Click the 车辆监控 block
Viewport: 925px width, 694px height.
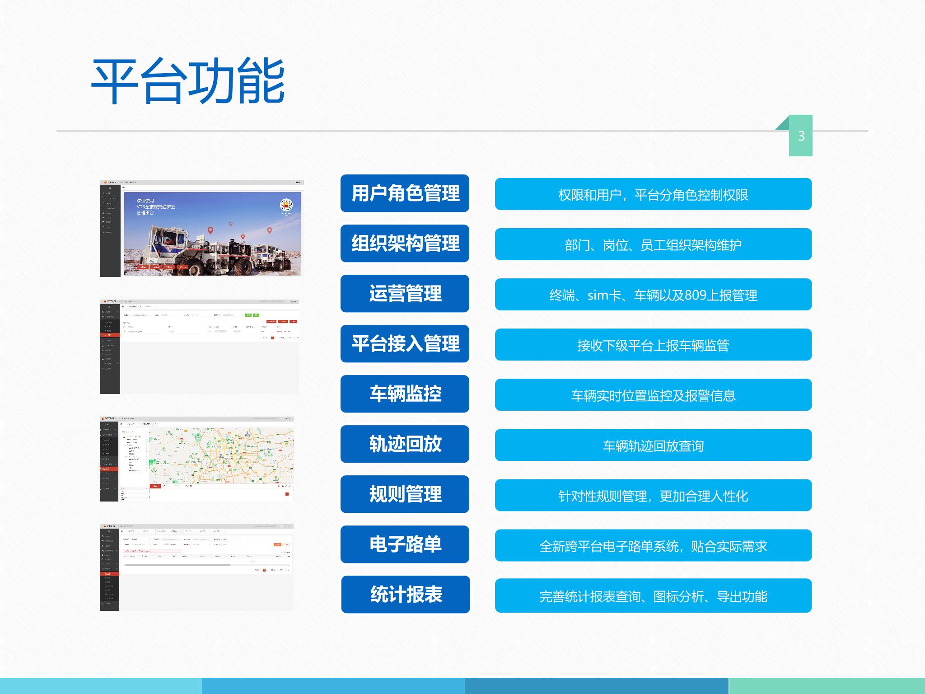click(405, 394)
